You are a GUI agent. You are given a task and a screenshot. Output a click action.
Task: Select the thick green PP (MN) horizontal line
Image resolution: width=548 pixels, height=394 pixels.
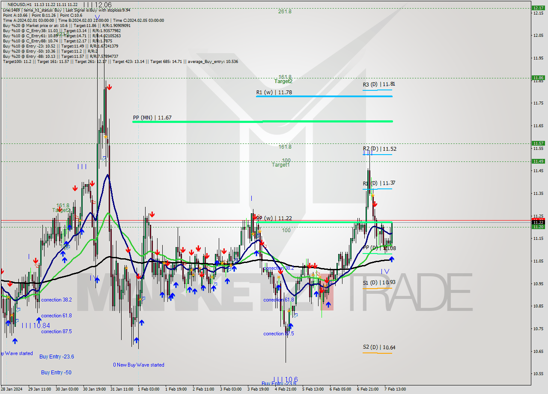click(x=262, y=122)
